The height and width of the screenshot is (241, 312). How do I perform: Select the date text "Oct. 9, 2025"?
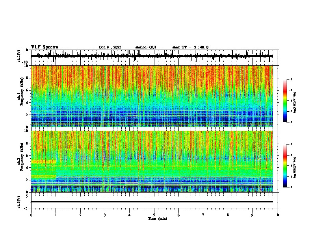tap(110, 47)
